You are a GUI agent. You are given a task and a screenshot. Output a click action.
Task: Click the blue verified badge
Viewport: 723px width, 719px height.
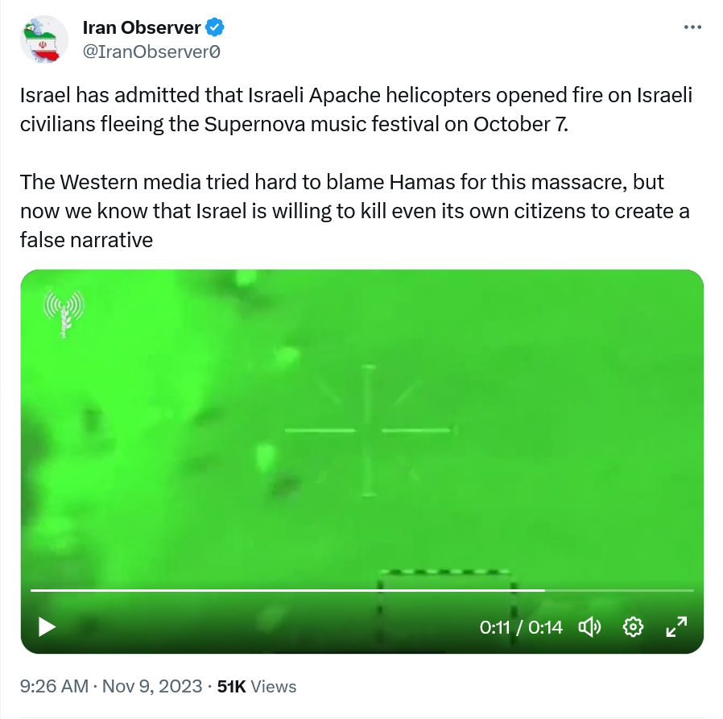coord(214,27)
